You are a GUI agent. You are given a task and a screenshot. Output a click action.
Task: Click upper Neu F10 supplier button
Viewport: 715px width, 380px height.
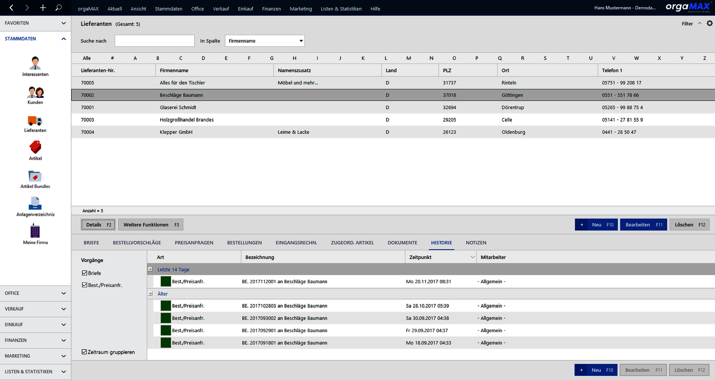(596, 225)
